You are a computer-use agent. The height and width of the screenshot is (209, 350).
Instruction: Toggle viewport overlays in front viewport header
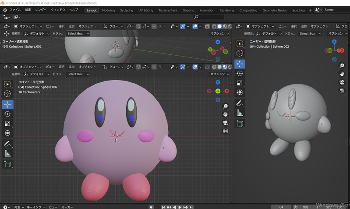click(x=195, y=67)
